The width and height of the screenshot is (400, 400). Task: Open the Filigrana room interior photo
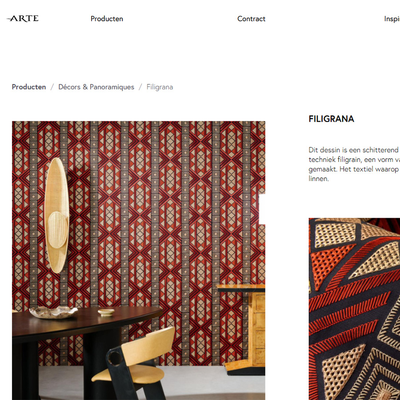click(139, 260)
